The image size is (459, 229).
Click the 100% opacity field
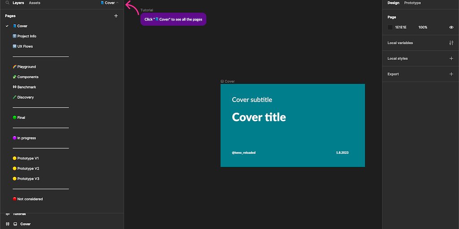[x=423, y=27]
